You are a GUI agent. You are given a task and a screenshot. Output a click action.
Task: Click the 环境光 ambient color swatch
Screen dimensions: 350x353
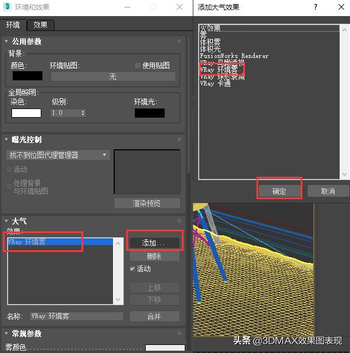click(x=150, y=113)
